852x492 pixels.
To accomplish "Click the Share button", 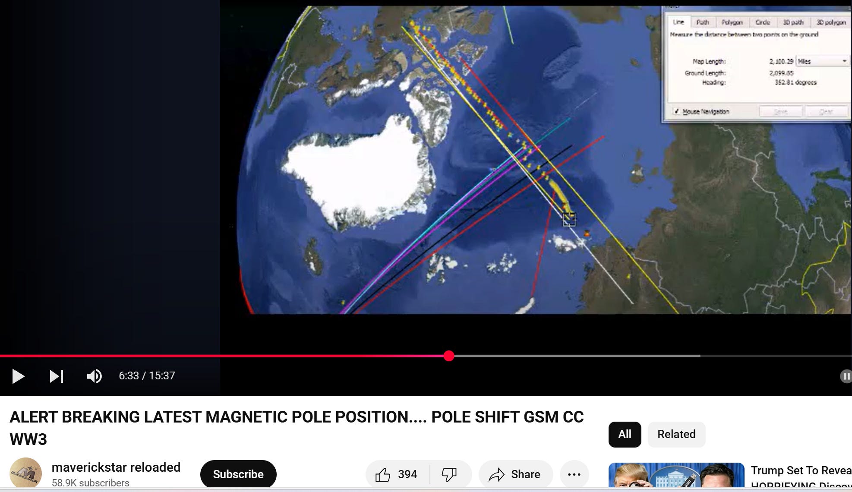I will (515, 474).
